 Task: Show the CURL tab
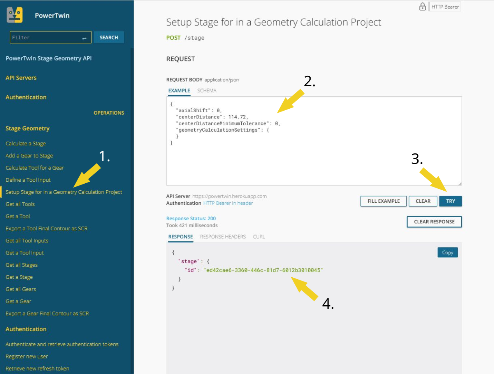259,237
